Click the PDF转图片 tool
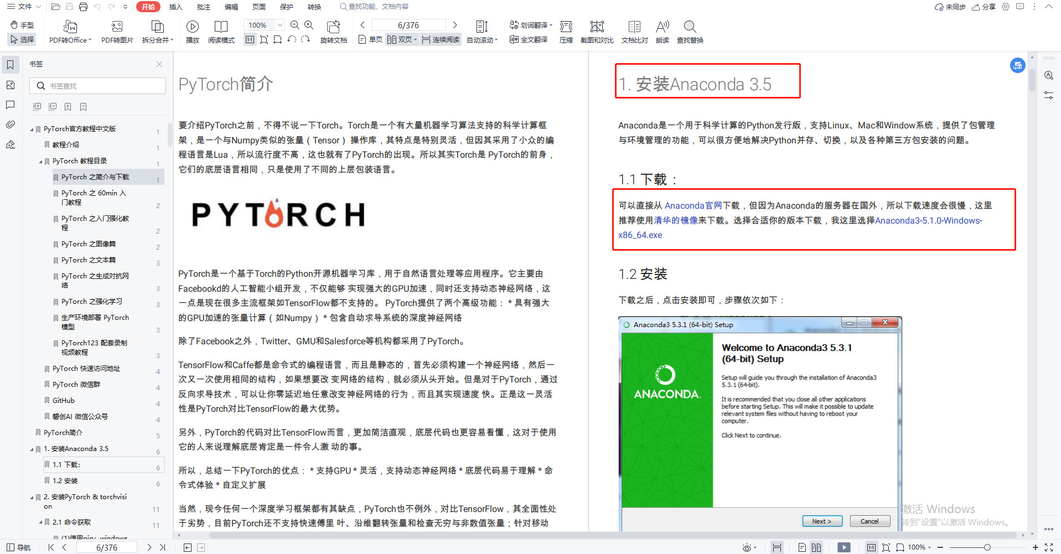The image size is (1061, 554). pos(117,32)
